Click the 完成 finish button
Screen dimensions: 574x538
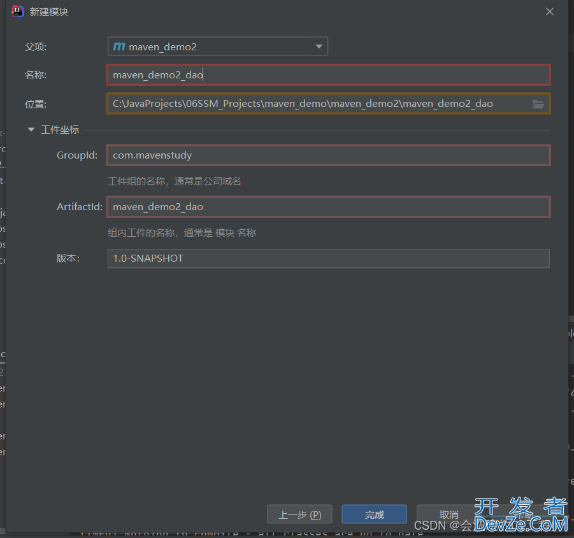coord(374,514)
